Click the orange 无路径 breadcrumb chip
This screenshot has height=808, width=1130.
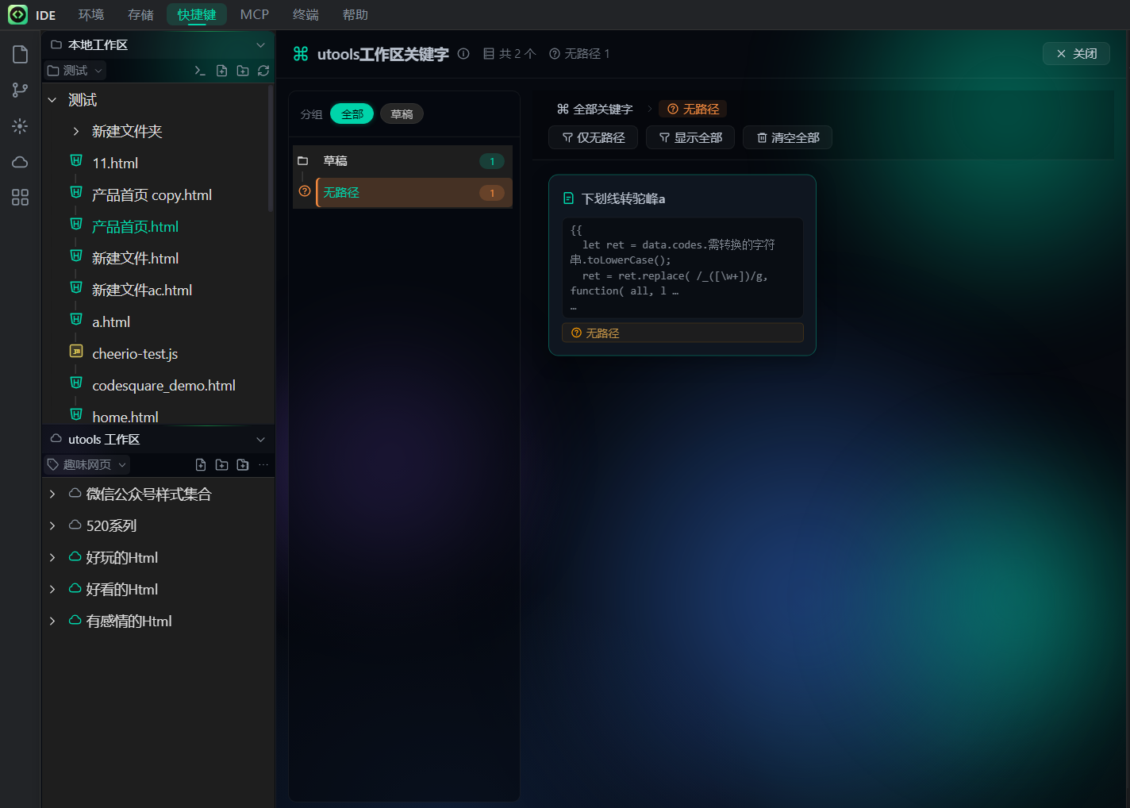click(693, 109)
